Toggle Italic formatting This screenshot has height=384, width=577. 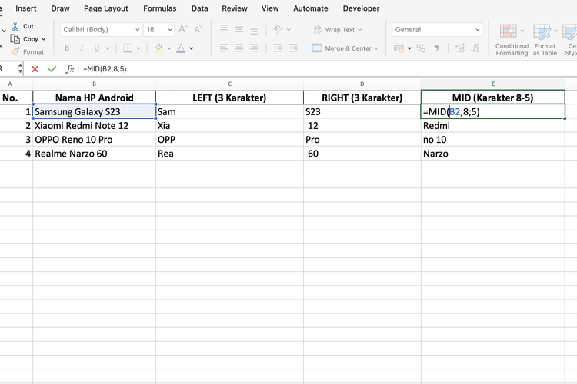82,48
